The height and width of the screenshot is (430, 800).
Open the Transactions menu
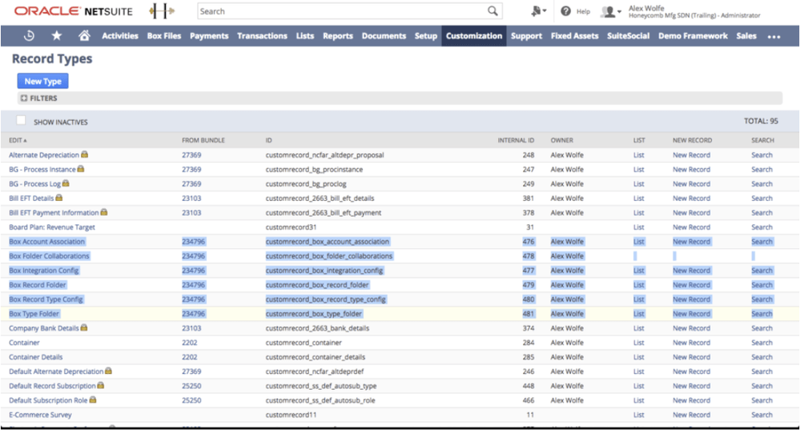pos(262,36)
